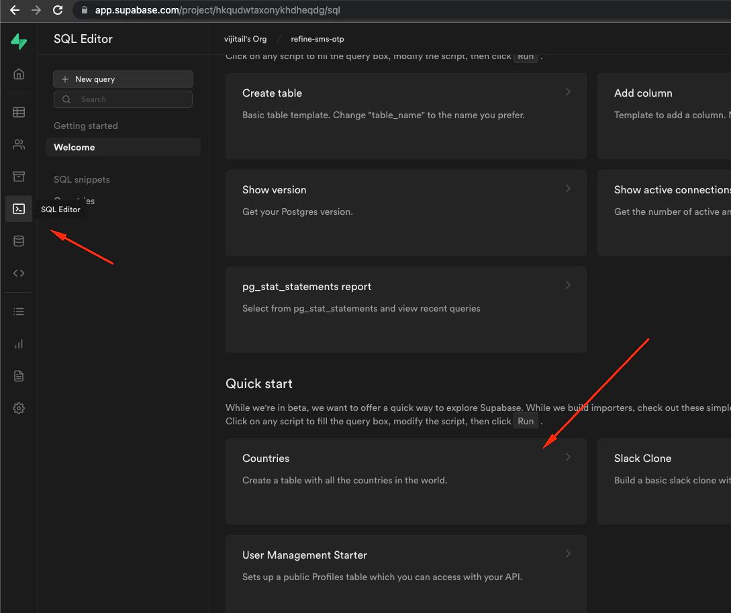This screenshot has height=613, width=731.
Task: Open the Table Editor icon
Action: point(19,112)
